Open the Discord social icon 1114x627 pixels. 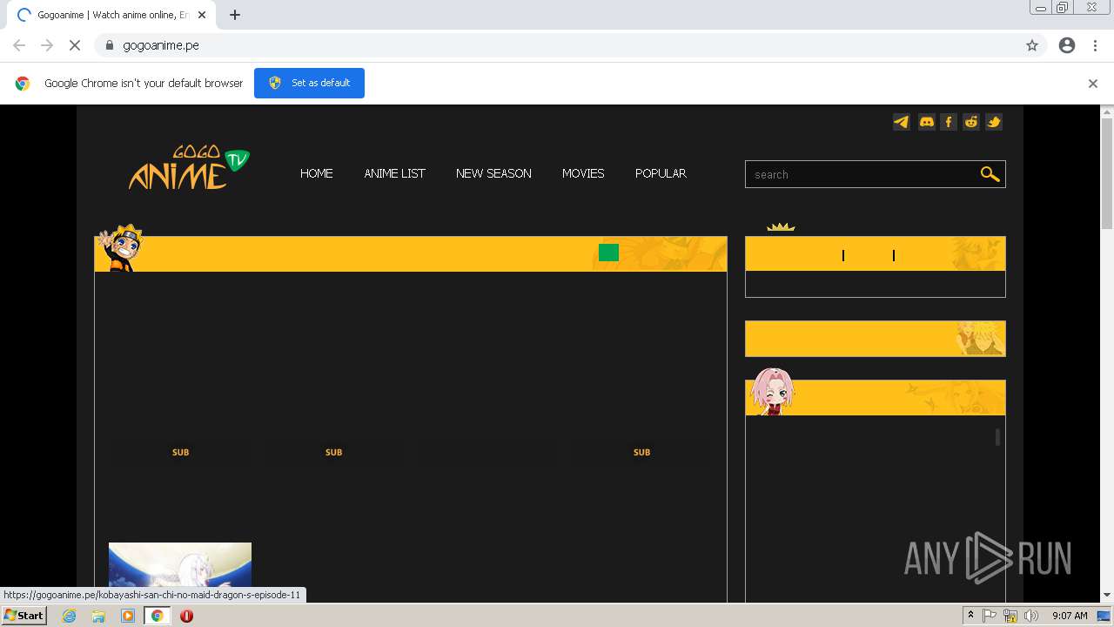[927, 122]
